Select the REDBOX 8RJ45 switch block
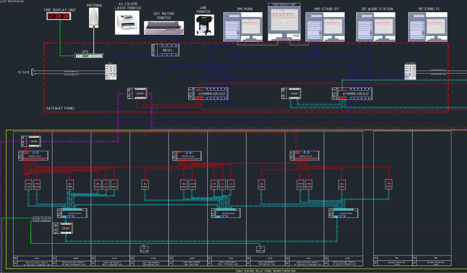Viewport: 467px width, 273px height. coord(165,50)
